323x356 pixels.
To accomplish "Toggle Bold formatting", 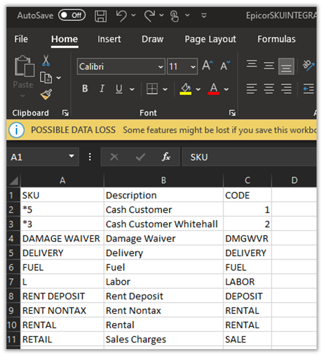I will (x=85, y=89).
